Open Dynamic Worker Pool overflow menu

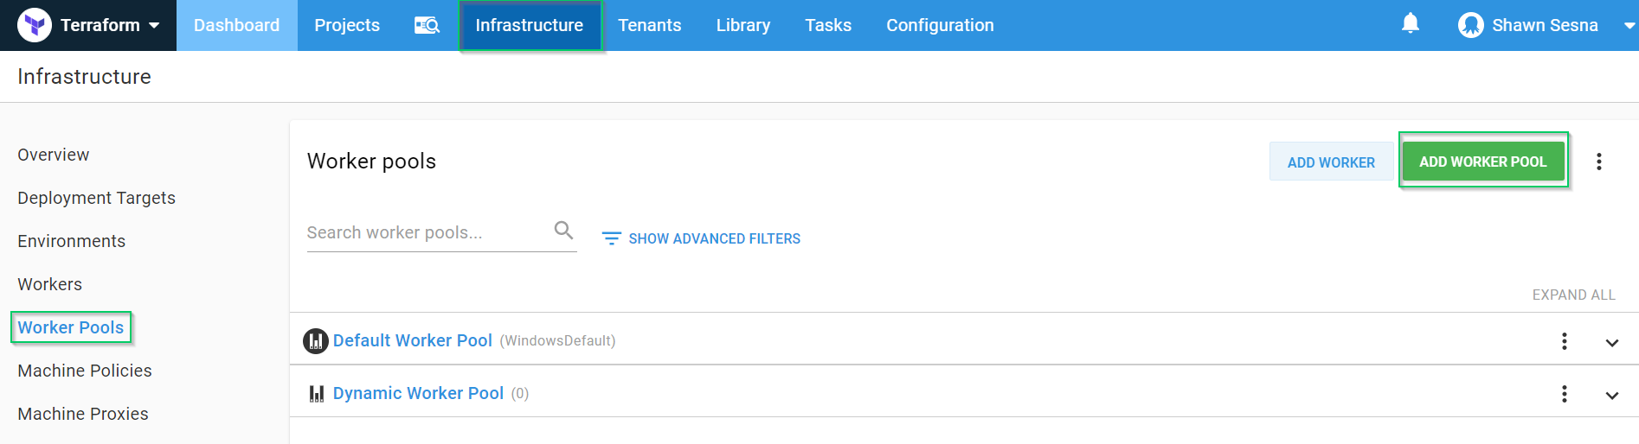tap(1564, 394)
